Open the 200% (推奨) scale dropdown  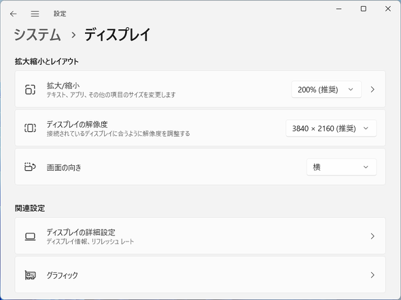326,89
